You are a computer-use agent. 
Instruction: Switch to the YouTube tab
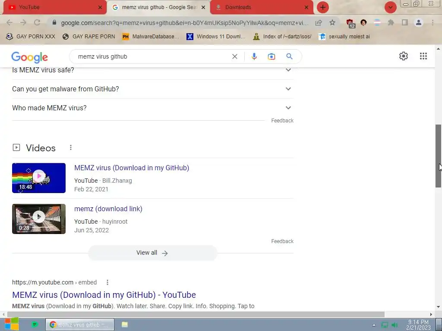(x=54, y=7)
